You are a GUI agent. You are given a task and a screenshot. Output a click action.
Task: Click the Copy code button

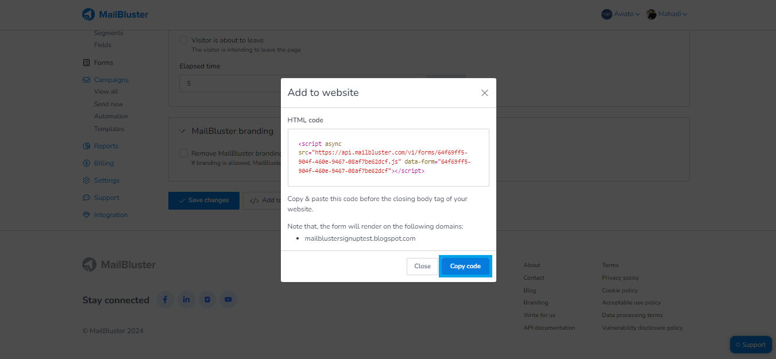pos(465,267)
